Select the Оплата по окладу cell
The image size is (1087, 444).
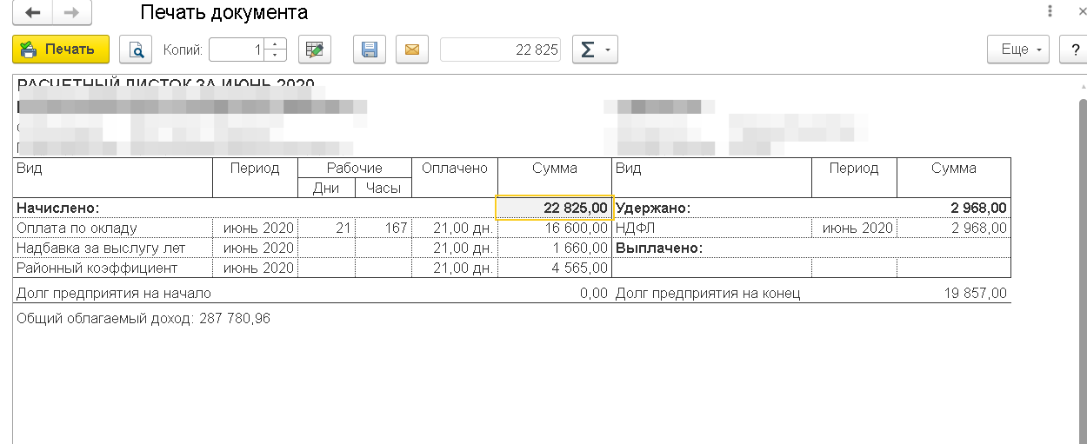[x=113, y=229]
